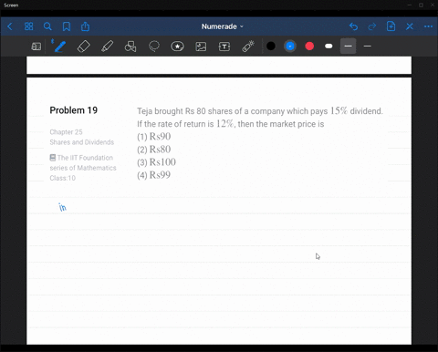Select the Image insert tool
The height and width of the screenshot is (352, 438).
point(201,47)
